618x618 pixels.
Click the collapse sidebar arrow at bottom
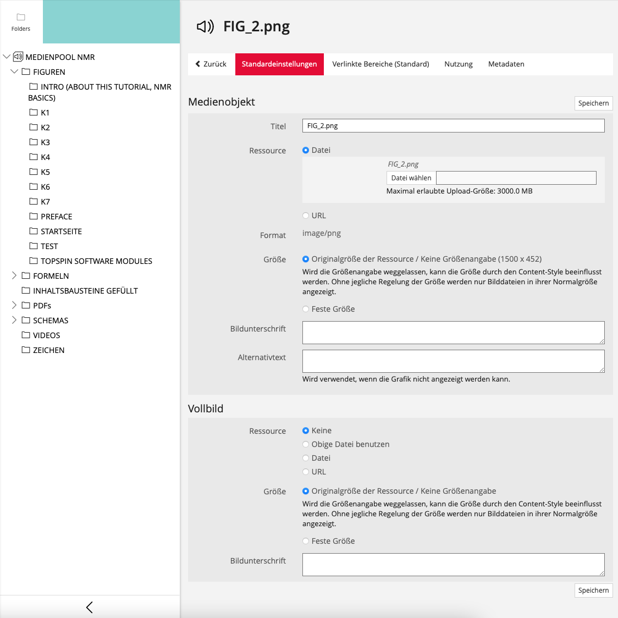coord(90,607)
